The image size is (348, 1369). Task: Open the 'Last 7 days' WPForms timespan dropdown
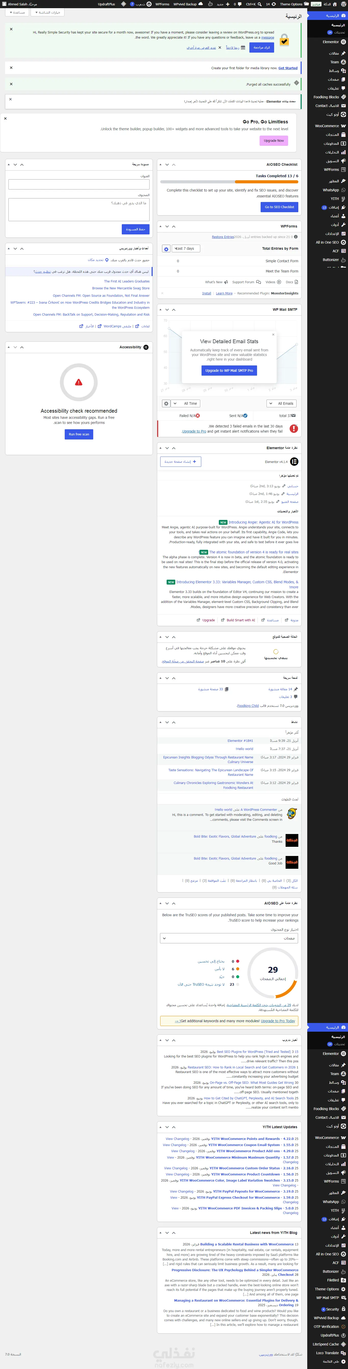186,249
